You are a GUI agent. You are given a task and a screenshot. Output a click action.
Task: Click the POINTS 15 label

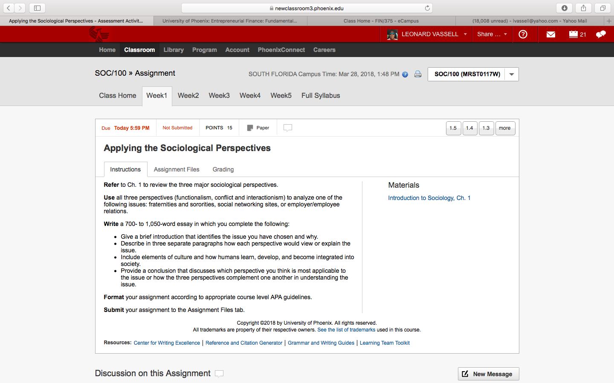click(219, 128)
